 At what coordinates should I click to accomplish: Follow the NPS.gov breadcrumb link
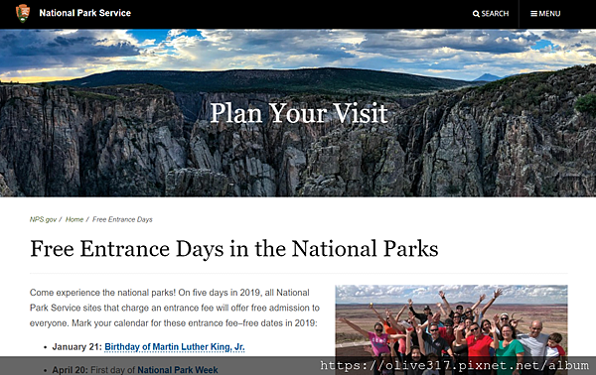pyautogui.click(x=43, y=219)
